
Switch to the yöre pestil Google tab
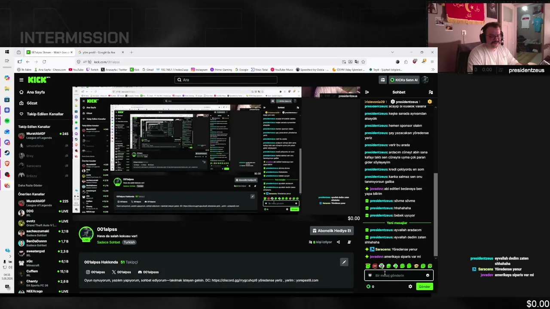click(101, 52)
